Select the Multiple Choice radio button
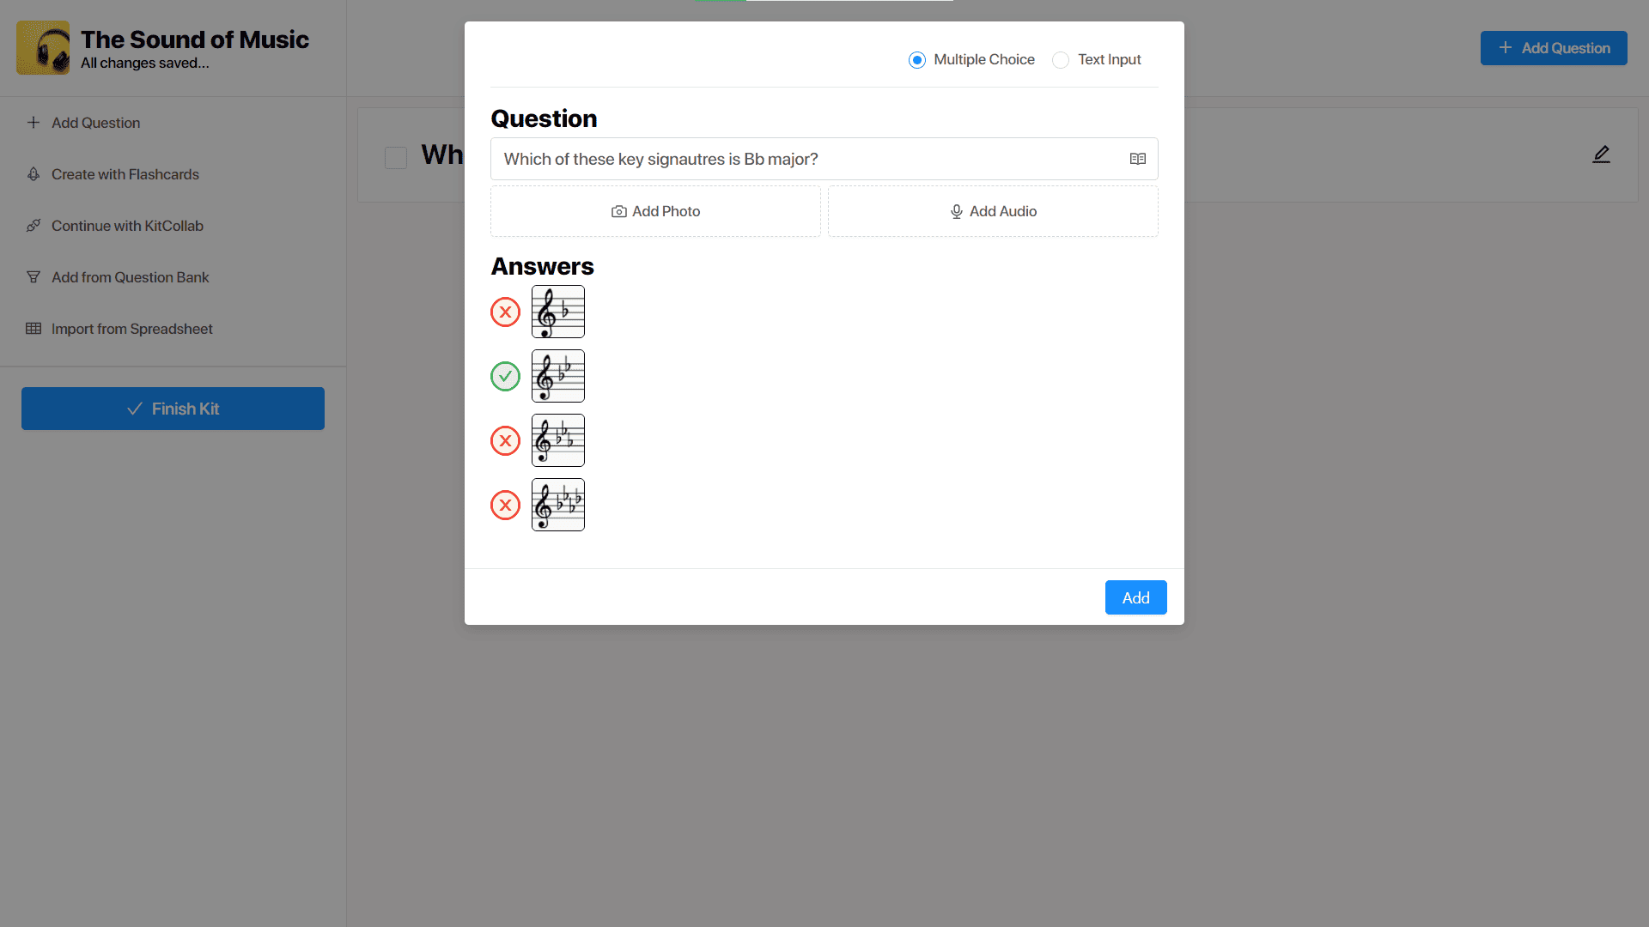 (916, 59)
